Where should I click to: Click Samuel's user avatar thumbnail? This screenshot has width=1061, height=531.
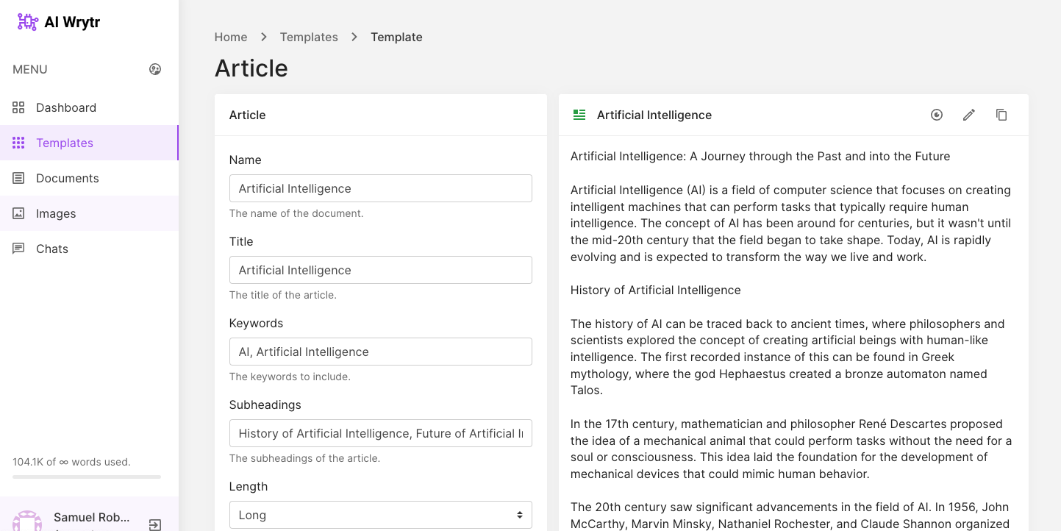click(x=27, y=521)
